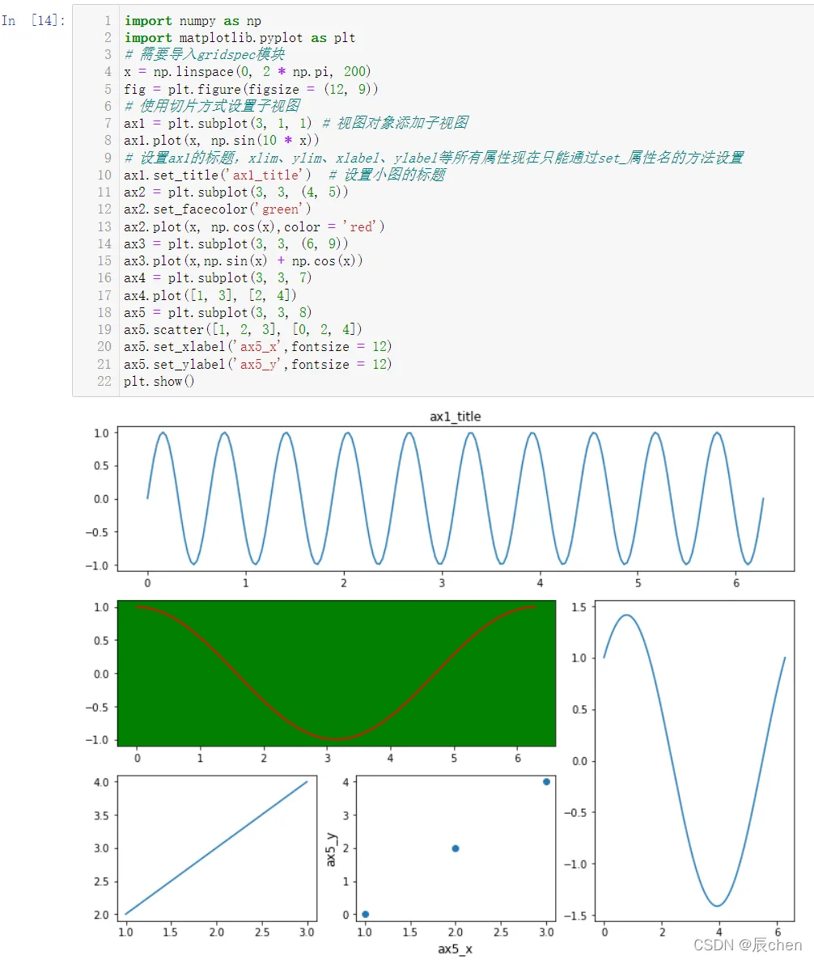
Task: Click line number 9 in gutter
Action: tap(108, 158)
